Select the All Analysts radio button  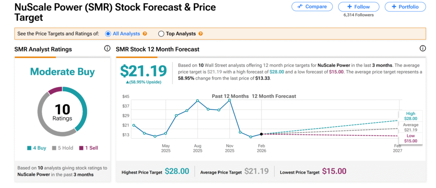click(108, 34)
